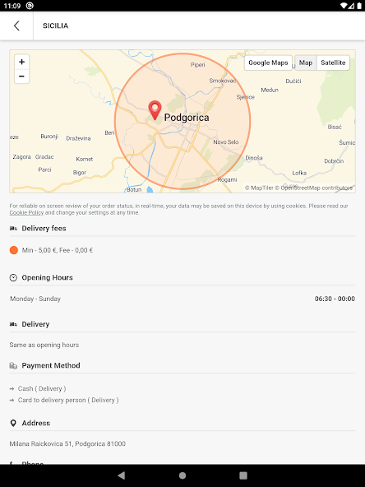
Task: Select the restaurant address text
Action: [67, 444]
